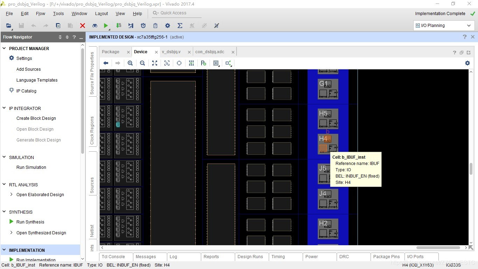Viewport: 478px width, 269px height.
Task: Click the Fit Selection icon
Action: (167, 63)
